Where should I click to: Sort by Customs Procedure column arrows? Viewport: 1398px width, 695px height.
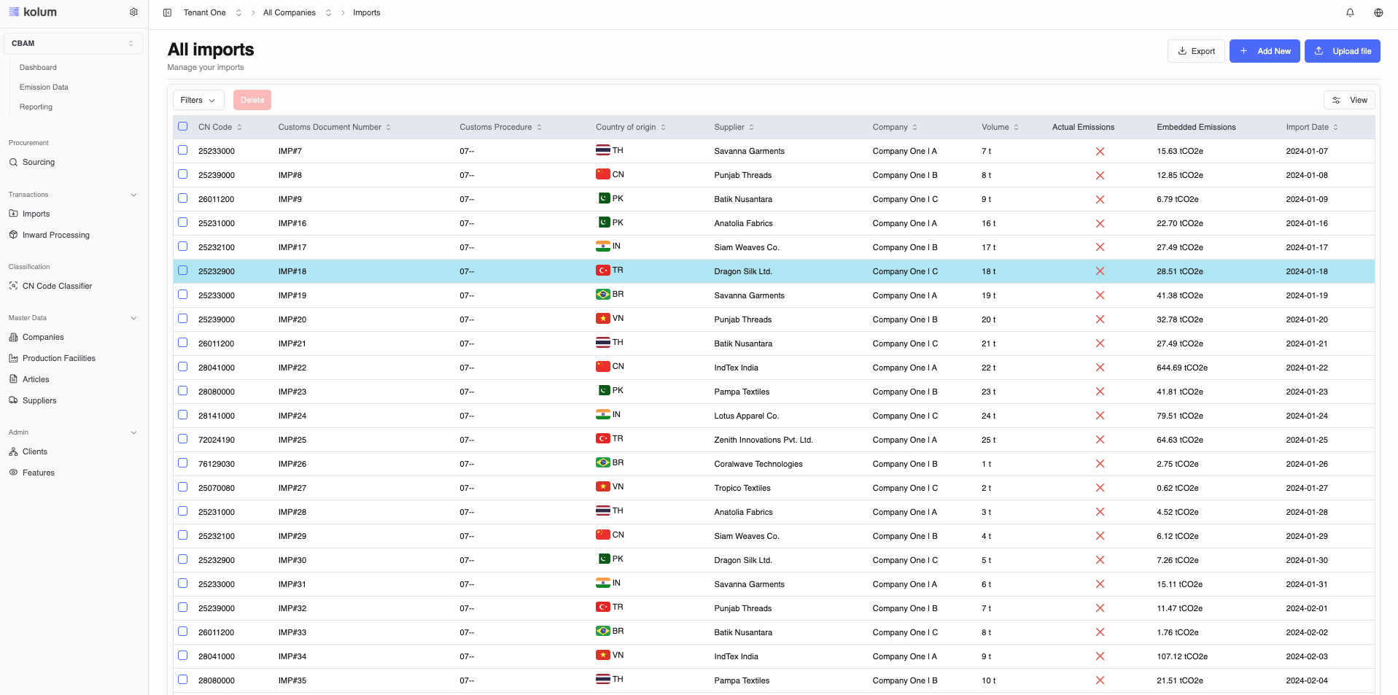pyautogui.click(x=539, y=128)
